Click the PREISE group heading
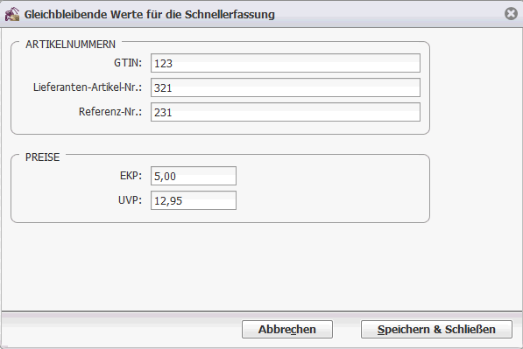 tap(42, 157)
